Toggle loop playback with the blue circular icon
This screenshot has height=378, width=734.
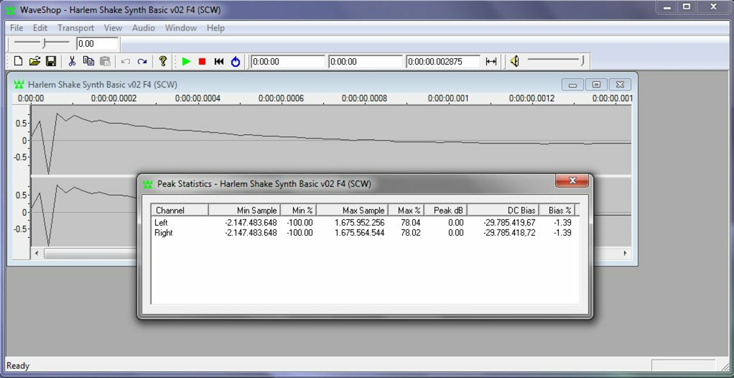tap(235, 61)
